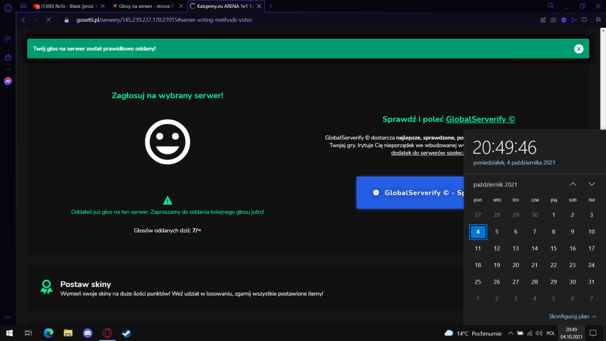Open File Explorer from taskbar
Viewport: 606px width, 341px height.
point(68,333)
